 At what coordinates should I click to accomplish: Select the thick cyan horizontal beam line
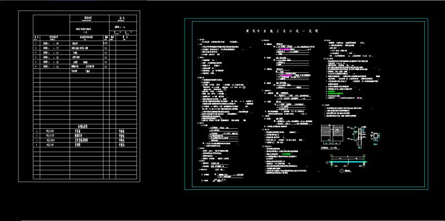348,162
